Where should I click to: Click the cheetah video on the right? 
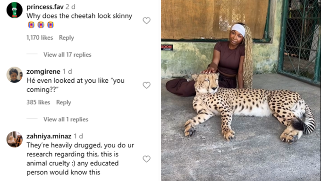point(241,90)
